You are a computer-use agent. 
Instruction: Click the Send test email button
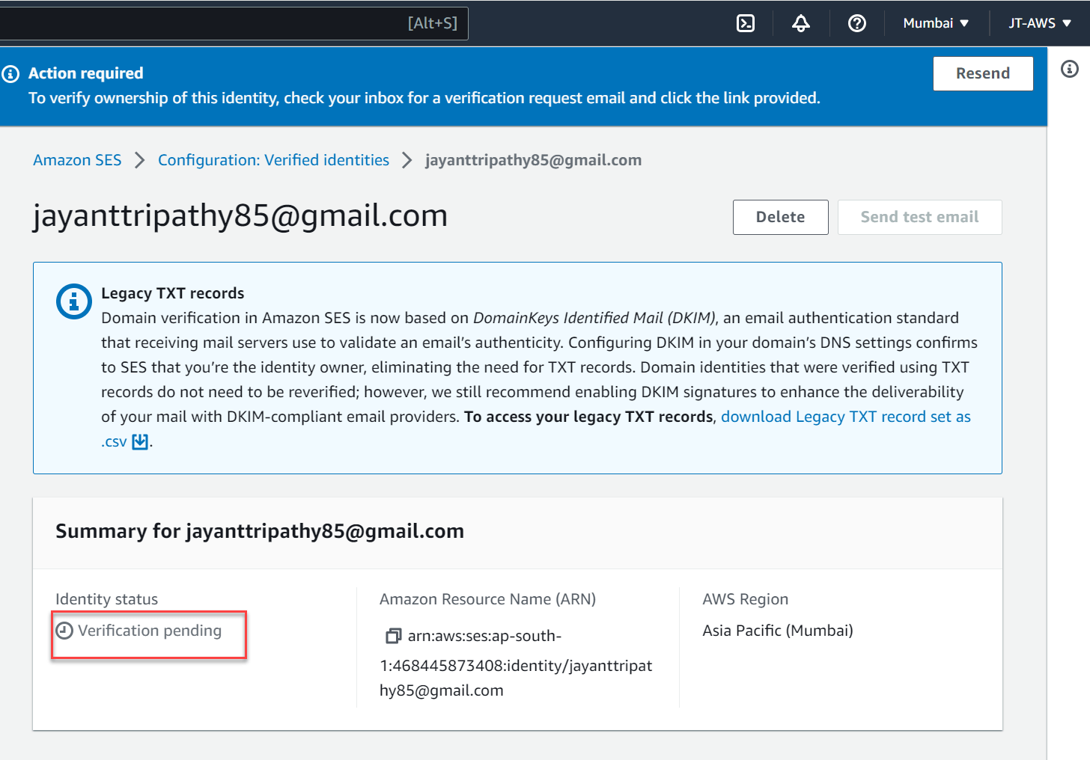pyautogui.click(x=919, y=217)
